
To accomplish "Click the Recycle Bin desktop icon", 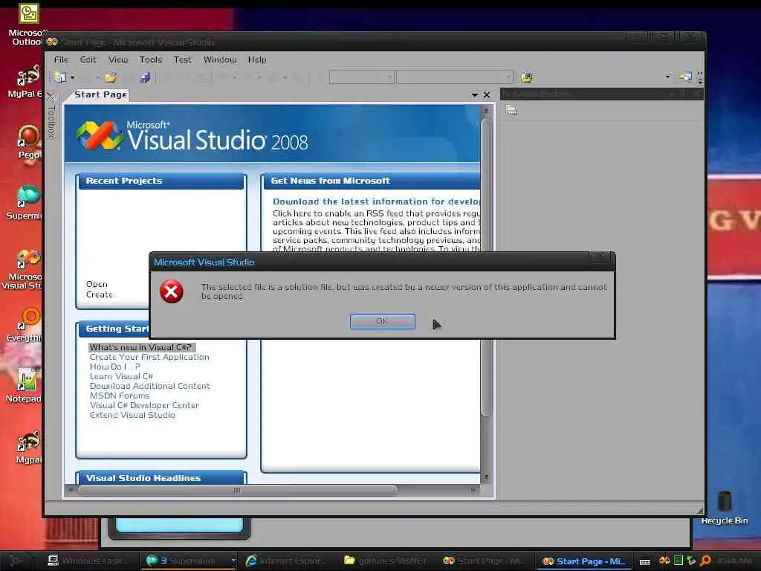I will coord(725,508).
